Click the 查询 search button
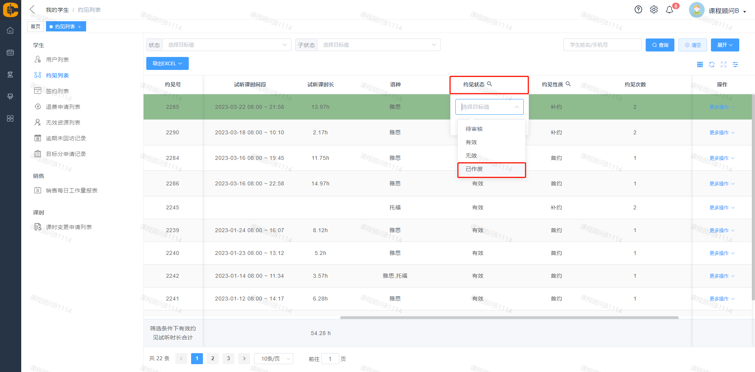This screenshot has width=755, height=372. click(660, 45)
